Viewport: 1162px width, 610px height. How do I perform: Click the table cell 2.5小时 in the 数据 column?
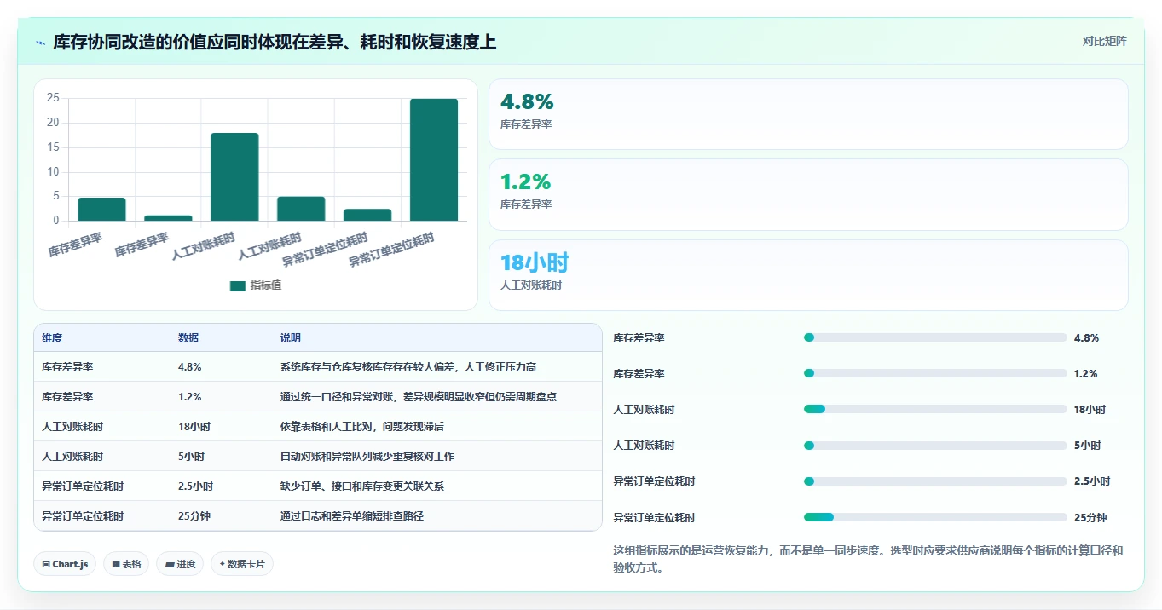195,486
